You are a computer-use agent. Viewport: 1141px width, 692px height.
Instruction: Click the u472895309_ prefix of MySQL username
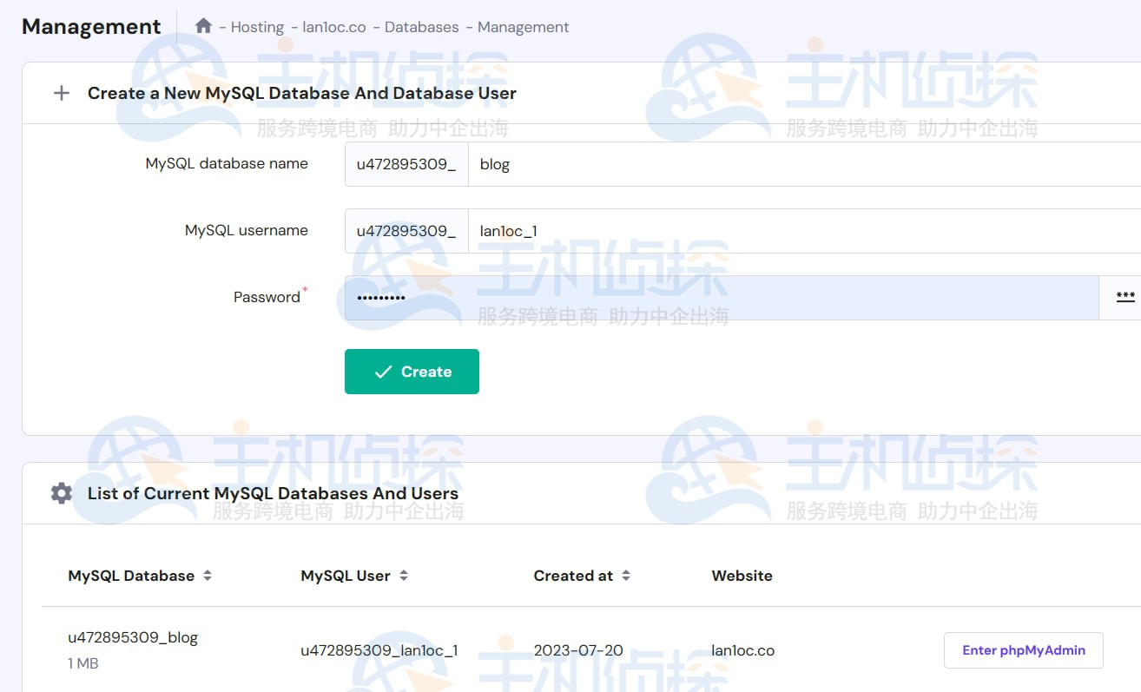pos(406,231)
